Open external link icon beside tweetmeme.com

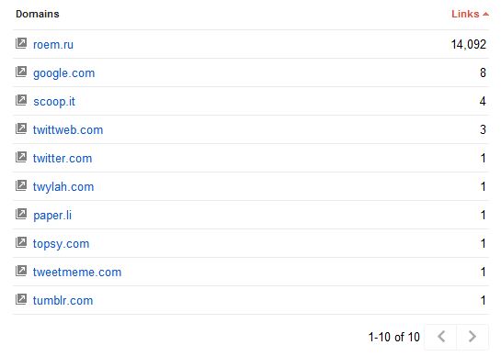click(x=21, y=271)
